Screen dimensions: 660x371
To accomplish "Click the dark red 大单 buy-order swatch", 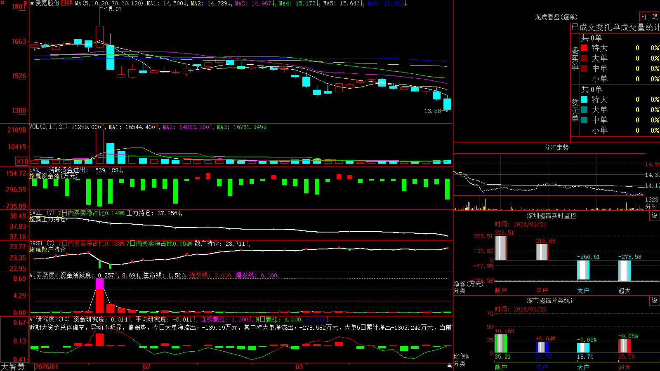I will [x=584, y=58].
